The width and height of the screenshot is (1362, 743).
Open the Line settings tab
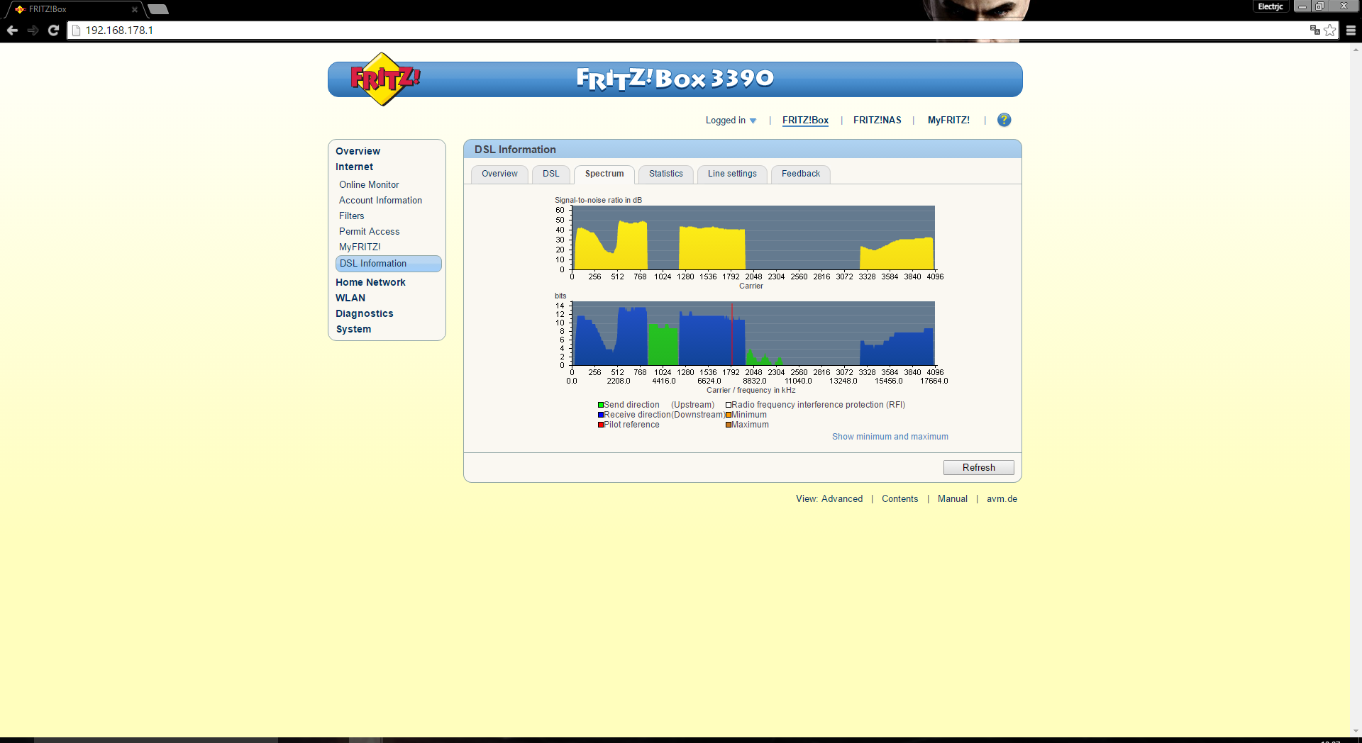point(732,174)
